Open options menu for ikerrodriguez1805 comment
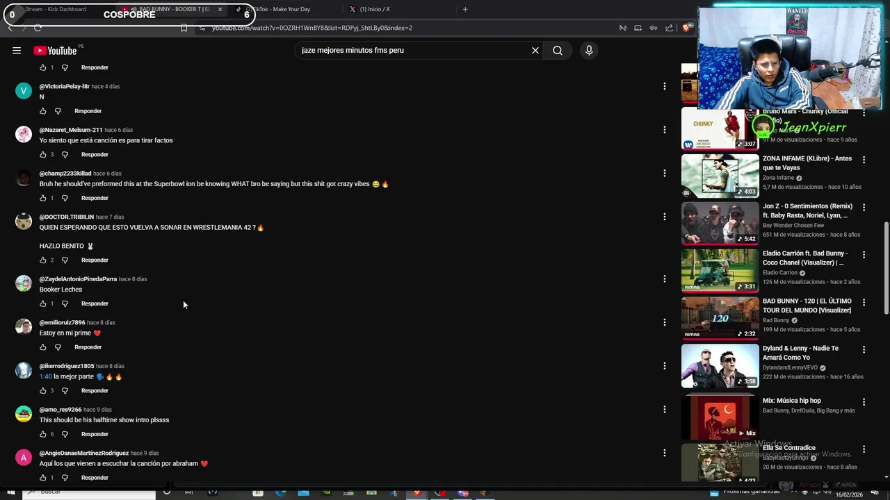Screen dimensions: 890x500 pyautogui.click(x=664, y=366)
